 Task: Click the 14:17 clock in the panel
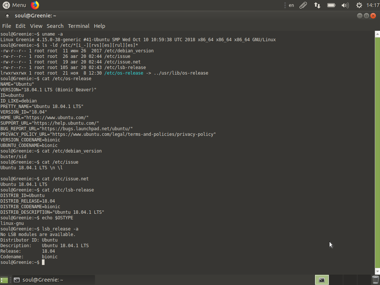(x=373, y=5)
